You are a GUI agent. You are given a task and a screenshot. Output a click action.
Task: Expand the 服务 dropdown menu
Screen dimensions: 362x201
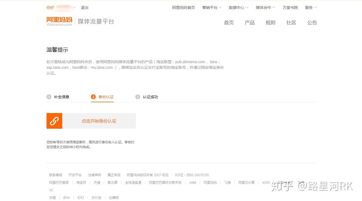(x=311, y=8)
